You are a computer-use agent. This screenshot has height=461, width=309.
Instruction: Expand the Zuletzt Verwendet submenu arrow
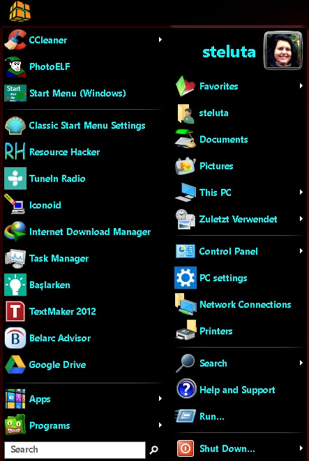301,218
